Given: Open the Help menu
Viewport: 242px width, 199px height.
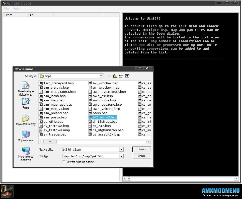Looking at the screenshot, I should [x=16, y=8].
